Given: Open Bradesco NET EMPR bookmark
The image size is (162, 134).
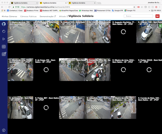Looking at the screenshot, I should point(49,11).
